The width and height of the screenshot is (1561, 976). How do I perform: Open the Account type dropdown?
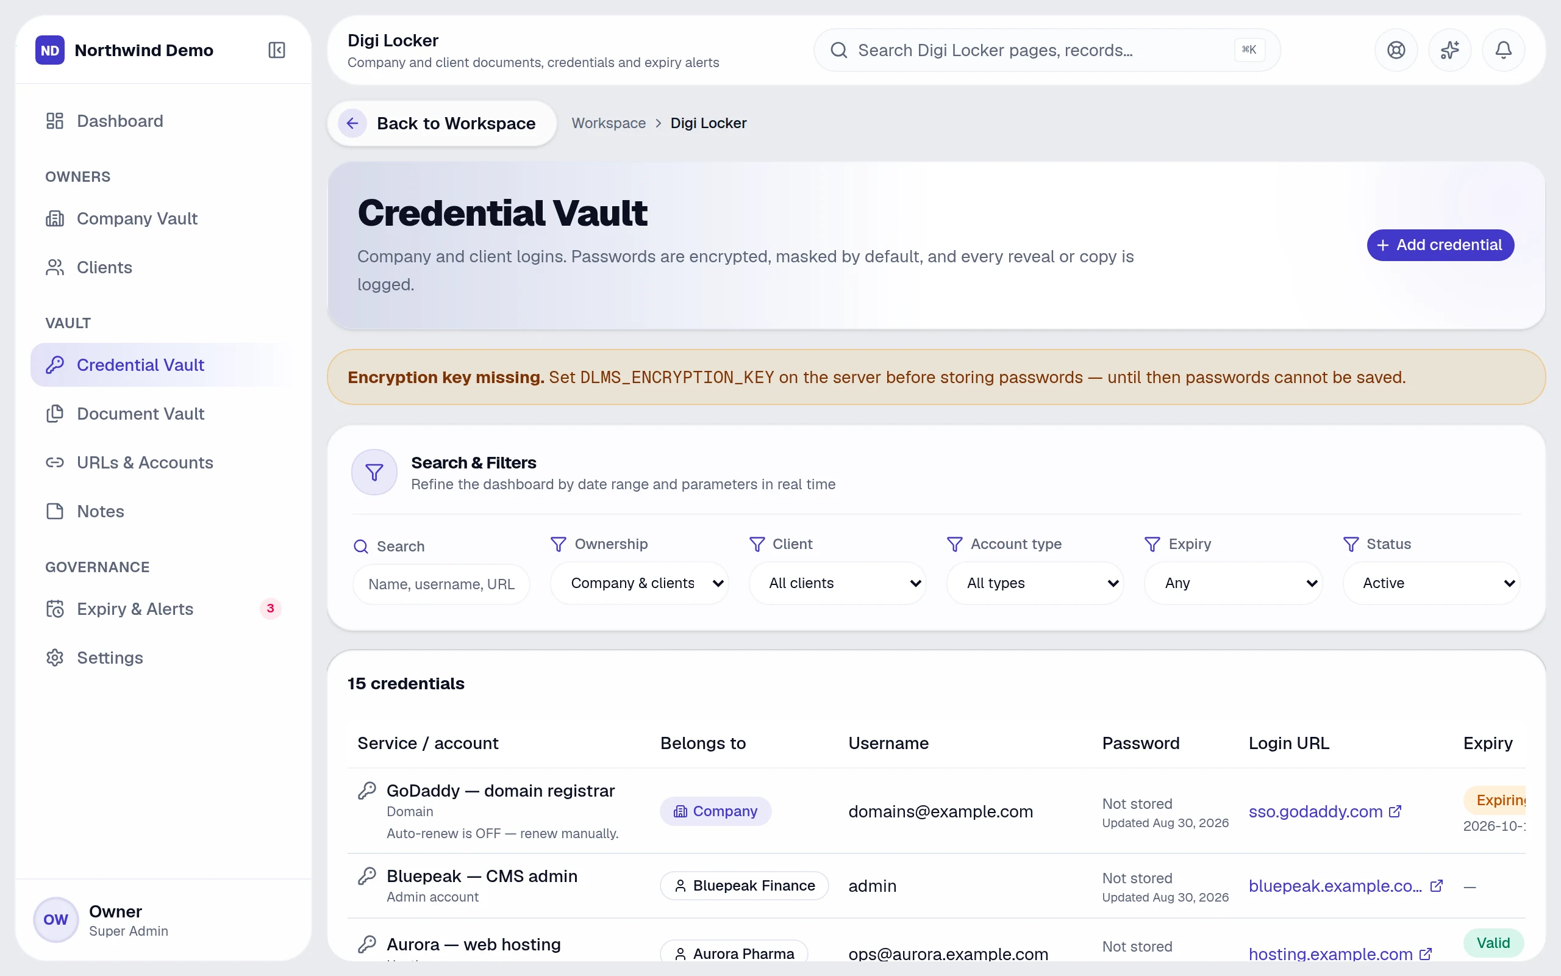[x=1035, y=583]
